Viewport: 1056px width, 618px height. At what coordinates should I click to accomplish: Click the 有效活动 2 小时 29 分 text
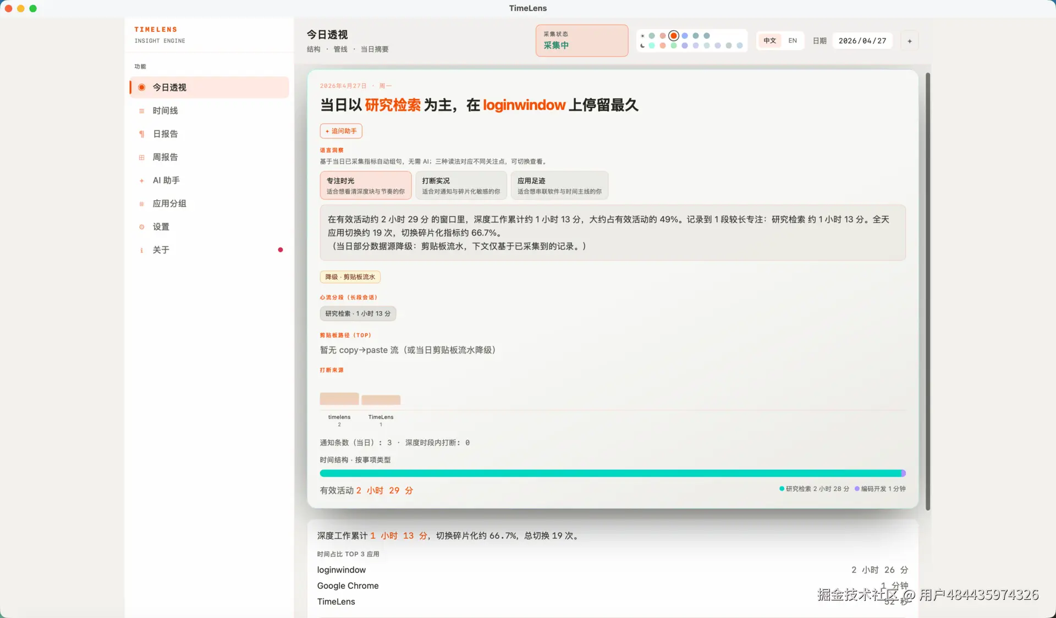[366, 490]
